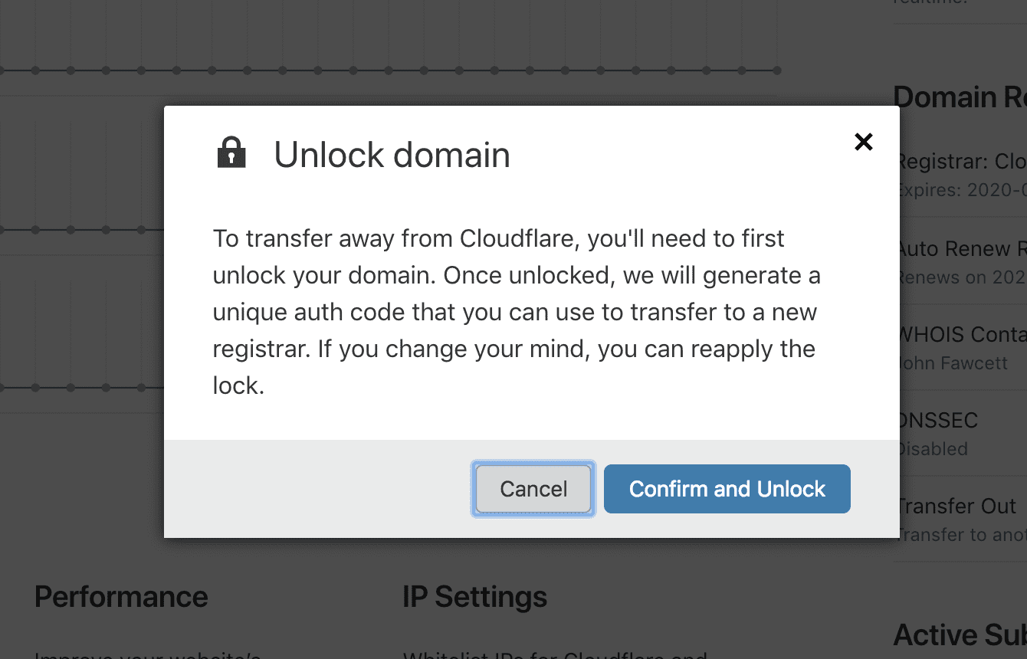
Task: Click the Performance section heading
Action: pyautogui.click(x=121, y=597)
